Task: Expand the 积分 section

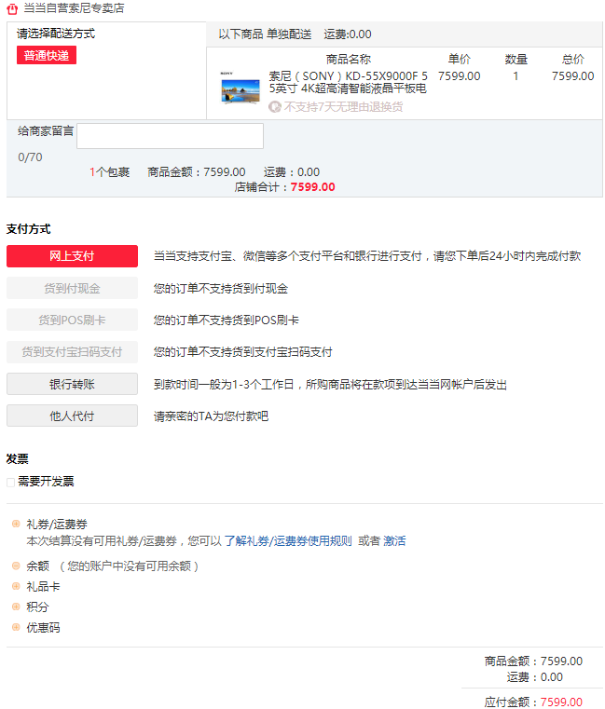Action: 16,607
